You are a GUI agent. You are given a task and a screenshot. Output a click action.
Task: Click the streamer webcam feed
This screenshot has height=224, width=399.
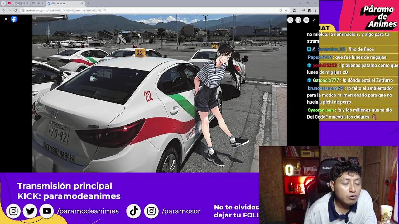tap(329, 185)
